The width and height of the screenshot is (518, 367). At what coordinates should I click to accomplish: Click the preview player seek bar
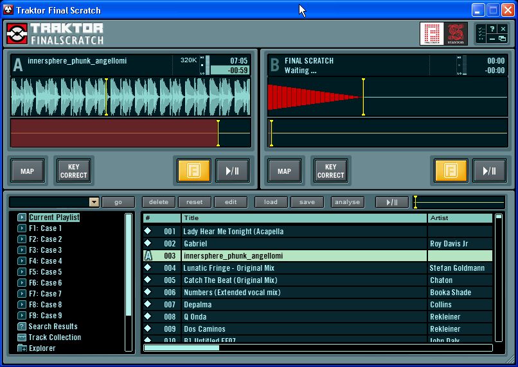(459, 202)
